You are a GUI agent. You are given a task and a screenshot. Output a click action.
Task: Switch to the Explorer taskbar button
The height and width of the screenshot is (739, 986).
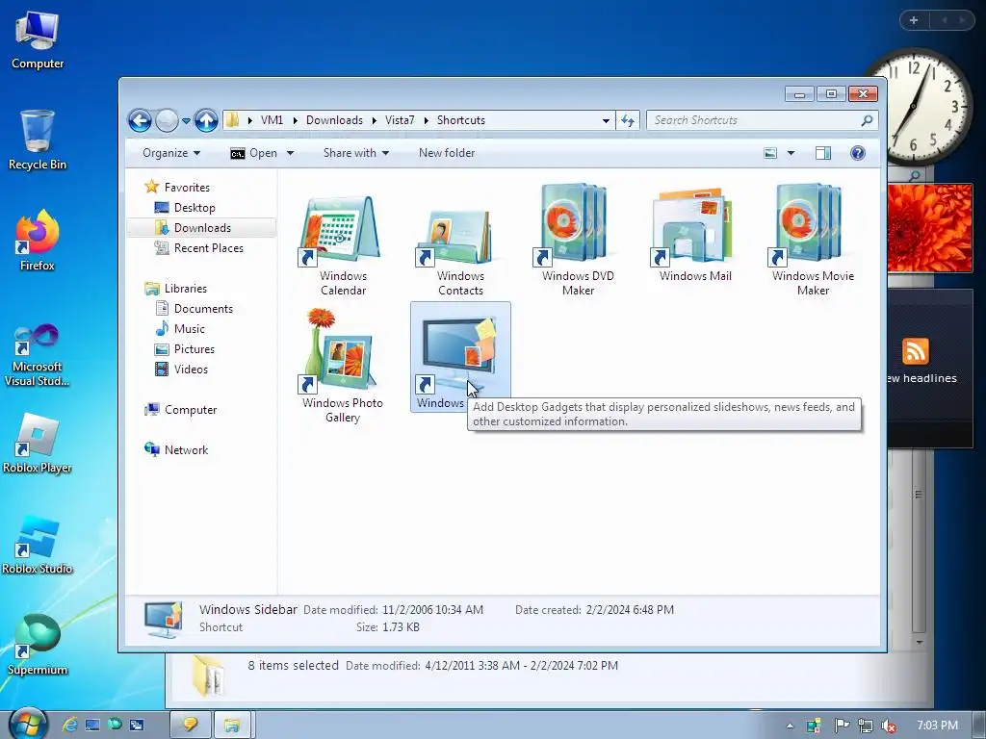pyautogui.click(x=232, y=726)
